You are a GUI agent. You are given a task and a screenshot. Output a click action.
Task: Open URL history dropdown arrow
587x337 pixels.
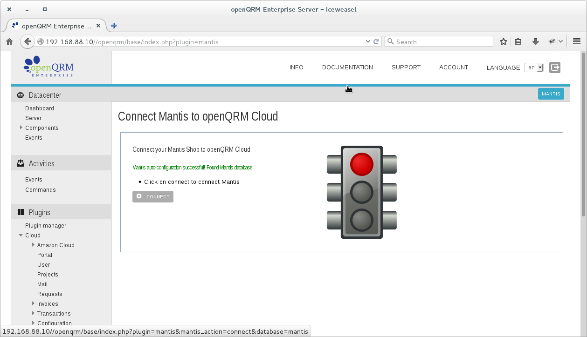pyautogui.click(x=368, y=41)
